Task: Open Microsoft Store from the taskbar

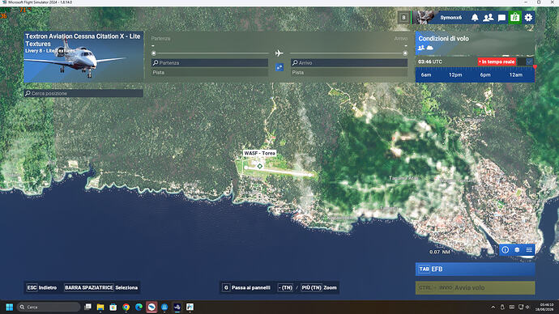Action: [113, 307]
